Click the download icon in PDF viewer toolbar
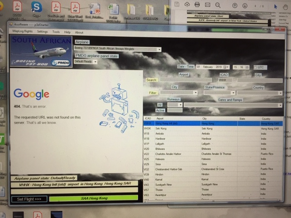This screenshot has height=218, width=291. point(186,5)
